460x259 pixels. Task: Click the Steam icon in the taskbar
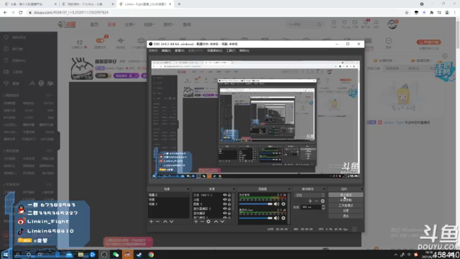(139, 255)
